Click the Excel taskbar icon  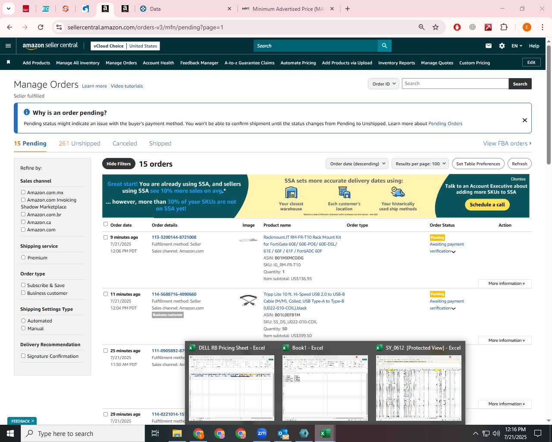click(325, 433)
